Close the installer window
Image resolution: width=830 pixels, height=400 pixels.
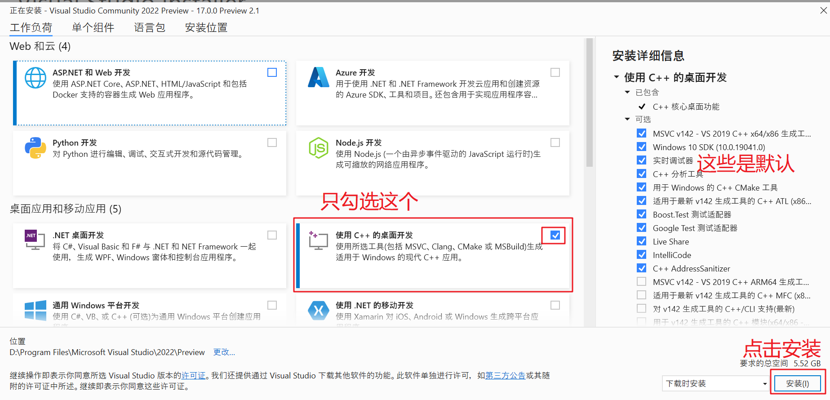point(823,10)
